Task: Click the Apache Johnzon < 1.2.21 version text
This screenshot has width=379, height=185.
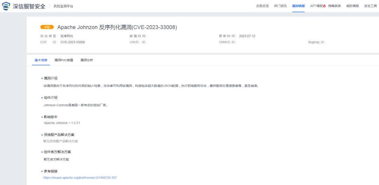Action: click(x=62, y=123)
